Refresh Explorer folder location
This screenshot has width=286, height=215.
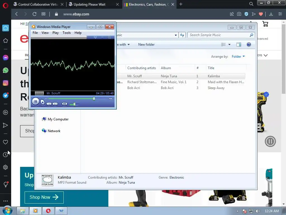pos(182,35)
